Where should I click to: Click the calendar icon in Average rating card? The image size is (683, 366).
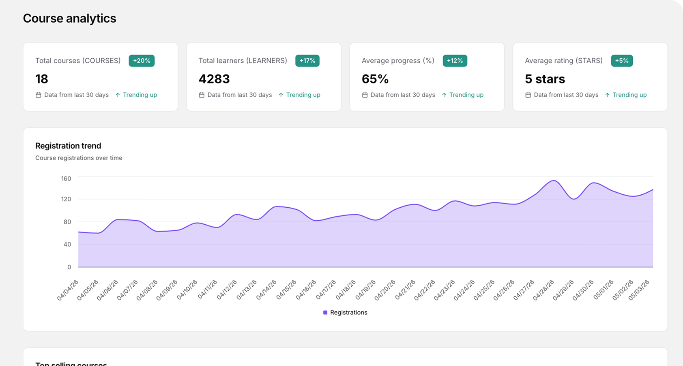[x=528, y=95]
